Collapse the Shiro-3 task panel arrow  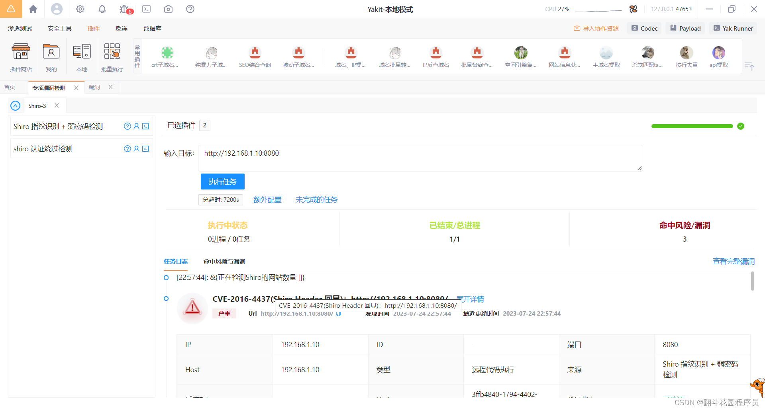[15, 105]
